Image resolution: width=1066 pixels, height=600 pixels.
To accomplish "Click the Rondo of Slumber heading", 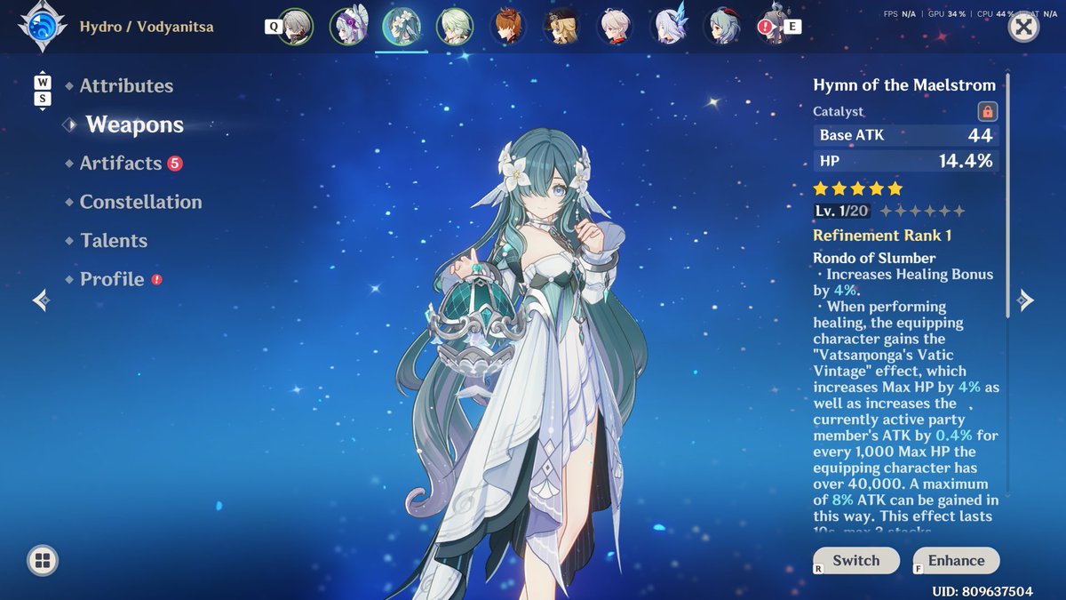I will pos(874,259).
